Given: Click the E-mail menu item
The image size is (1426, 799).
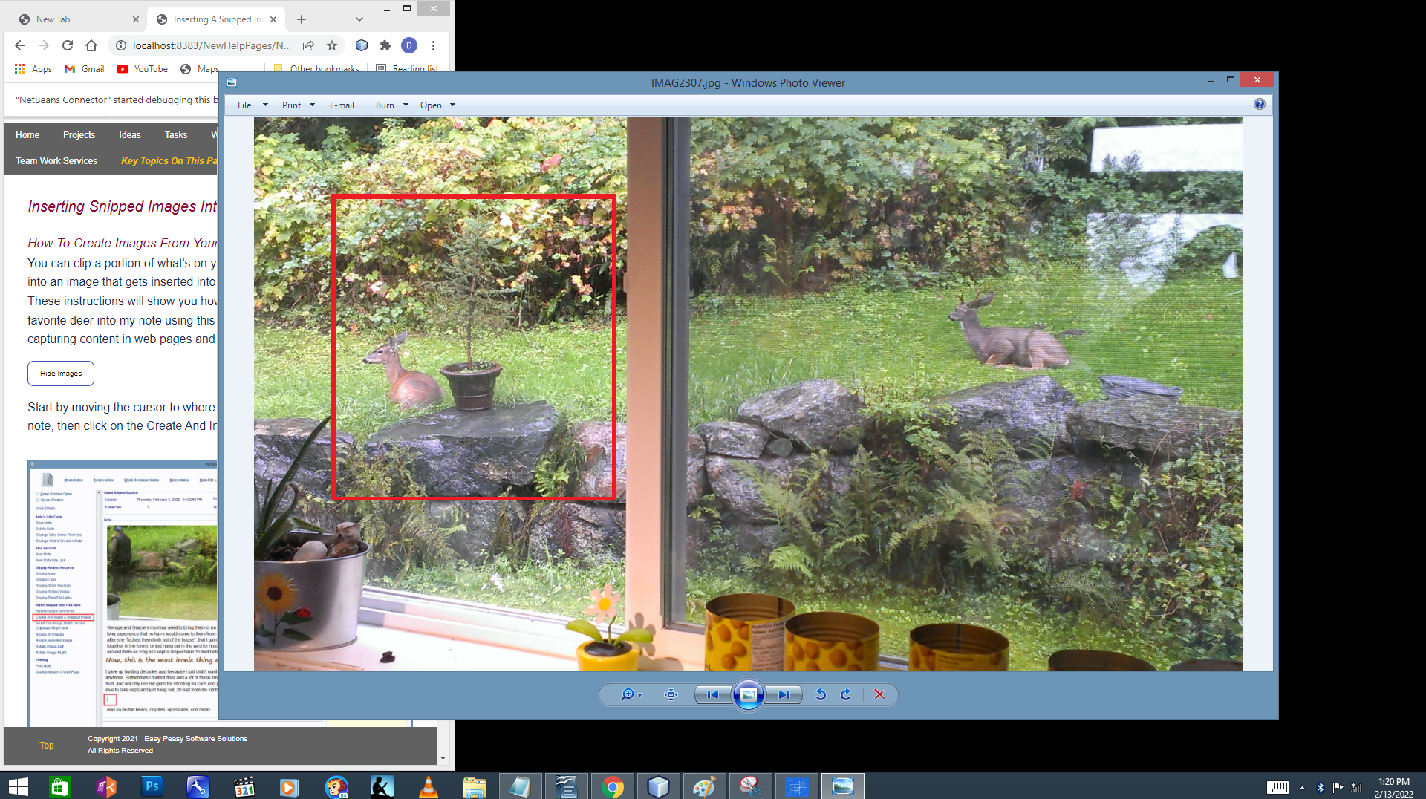Looking at the screenshot, I should point(342,105).
